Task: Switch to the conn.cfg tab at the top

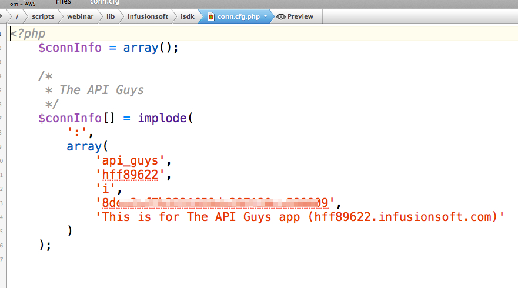Action: (x=105, y=2)
